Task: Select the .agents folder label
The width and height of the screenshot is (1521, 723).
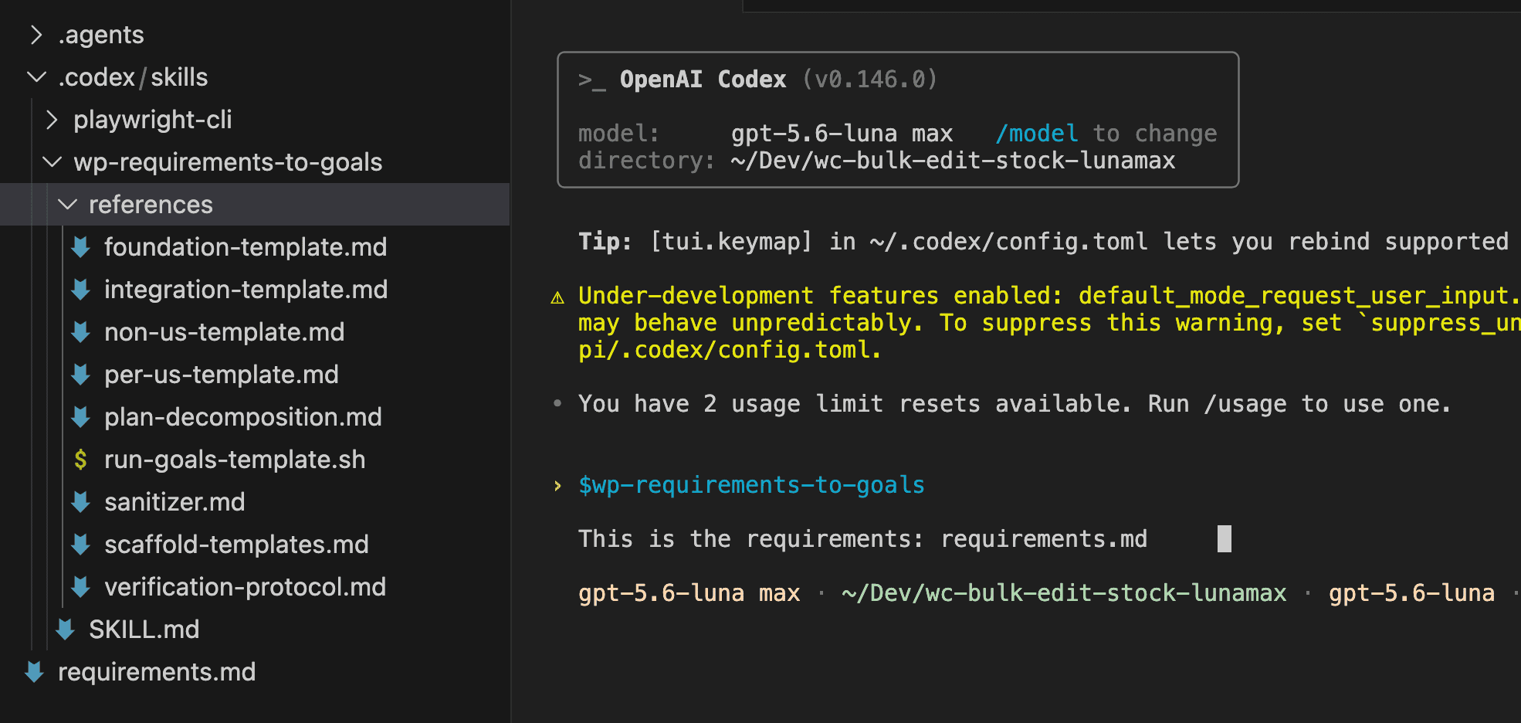Action: pyautogui.click(x=101, y=35)
